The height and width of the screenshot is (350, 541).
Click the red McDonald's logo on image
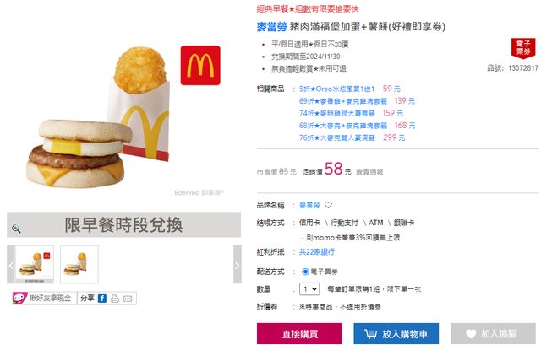coord(200,66)
